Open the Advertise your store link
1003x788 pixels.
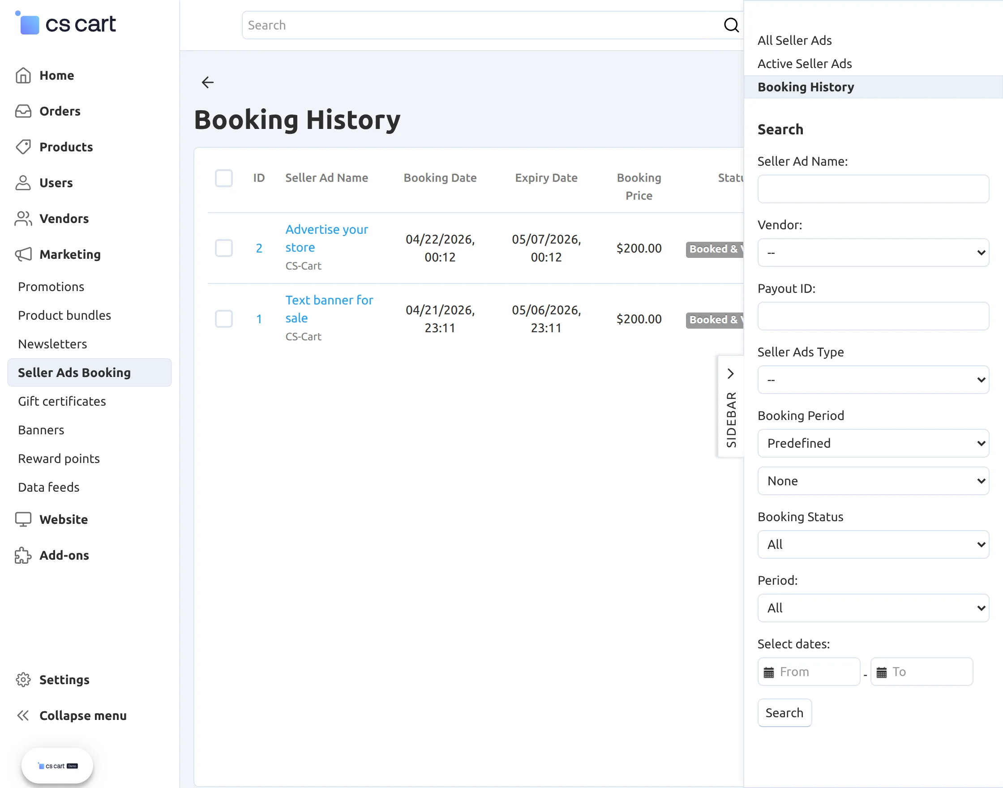(326, 239)
